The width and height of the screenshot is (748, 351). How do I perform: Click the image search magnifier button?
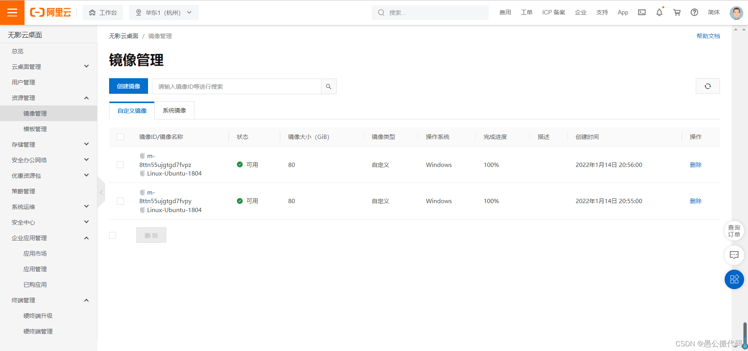(328, 86)
